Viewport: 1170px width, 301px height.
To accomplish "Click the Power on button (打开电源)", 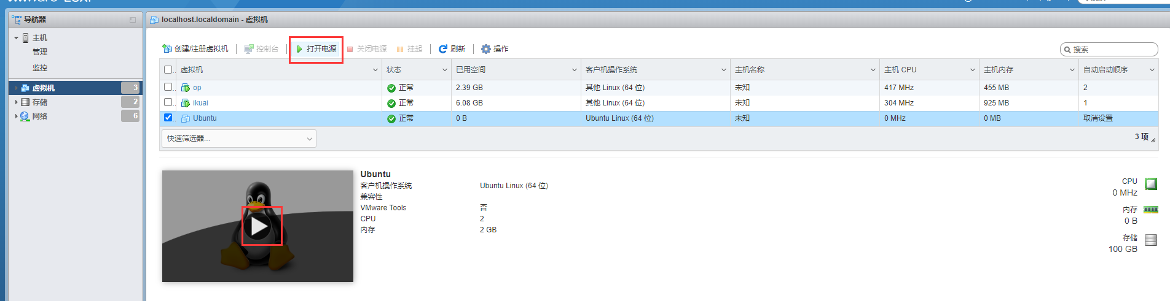I will pos(316,49).
